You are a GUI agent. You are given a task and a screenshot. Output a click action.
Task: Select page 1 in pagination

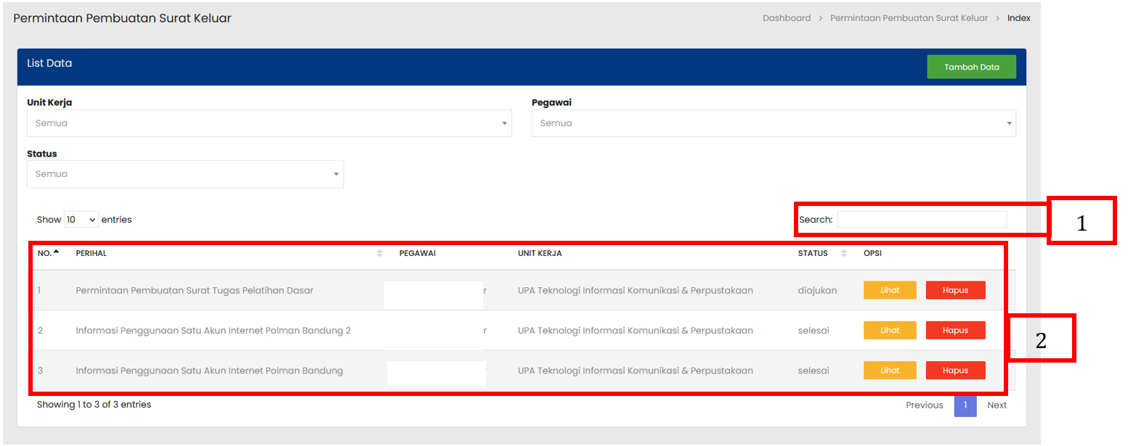click(x=965, y=405)
